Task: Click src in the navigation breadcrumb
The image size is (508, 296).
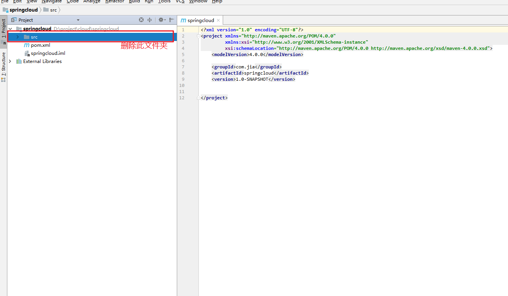Action: coord(50,10)
